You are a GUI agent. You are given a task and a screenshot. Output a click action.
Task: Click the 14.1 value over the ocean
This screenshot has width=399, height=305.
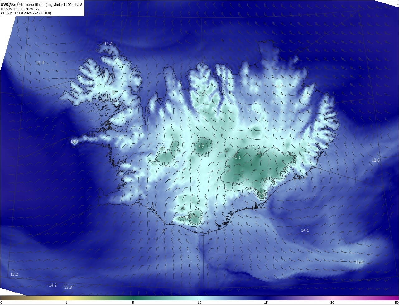pos(305,230)
